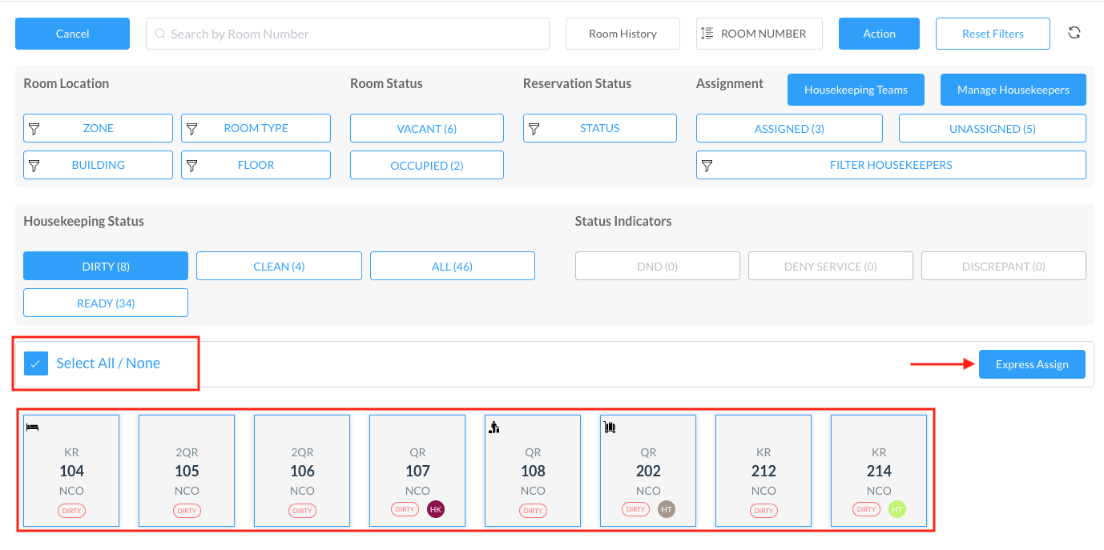Toggle the UNASSIGNED (5) assignment filter
1104x550 pixels.
coord(992,128)
